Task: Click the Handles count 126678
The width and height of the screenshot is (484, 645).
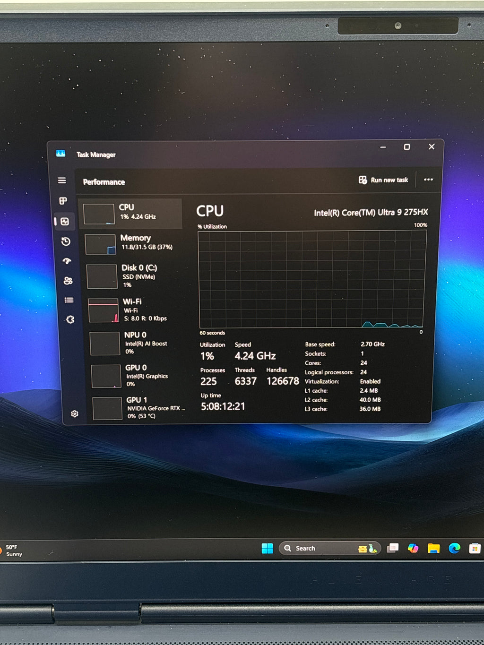Action: click(x=283, y=381)
